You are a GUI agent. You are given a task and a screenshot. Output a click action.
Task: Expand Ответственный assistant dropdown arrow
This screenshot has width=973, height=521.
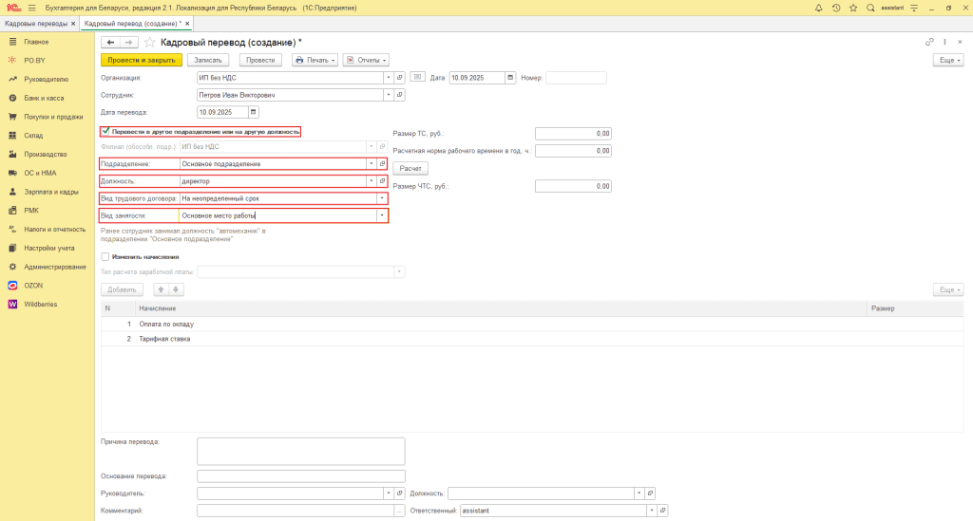tap(652, 511)
